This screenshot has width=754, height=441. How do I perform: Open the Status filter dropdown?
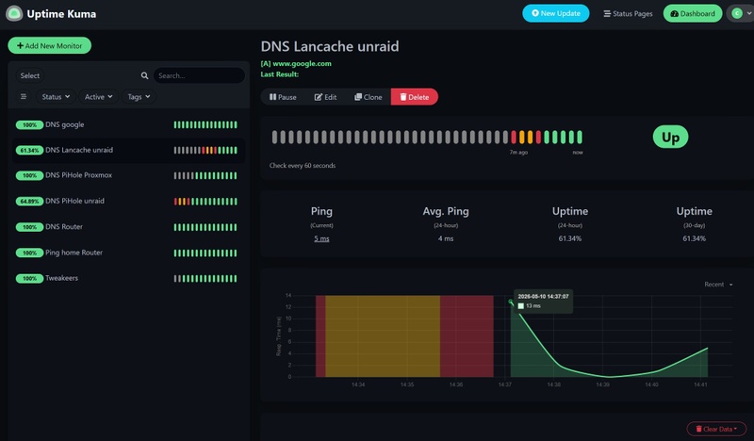[x=56, y=97]
